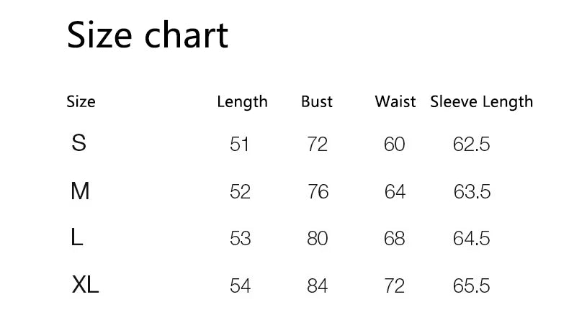
Task: Select the length value 53 for size L
Action: [x=240, y=238]
